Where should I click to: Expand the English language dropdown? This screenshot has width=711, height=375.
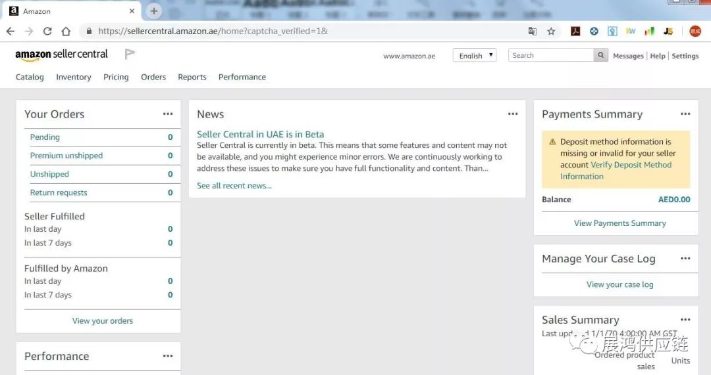point(475,55)
